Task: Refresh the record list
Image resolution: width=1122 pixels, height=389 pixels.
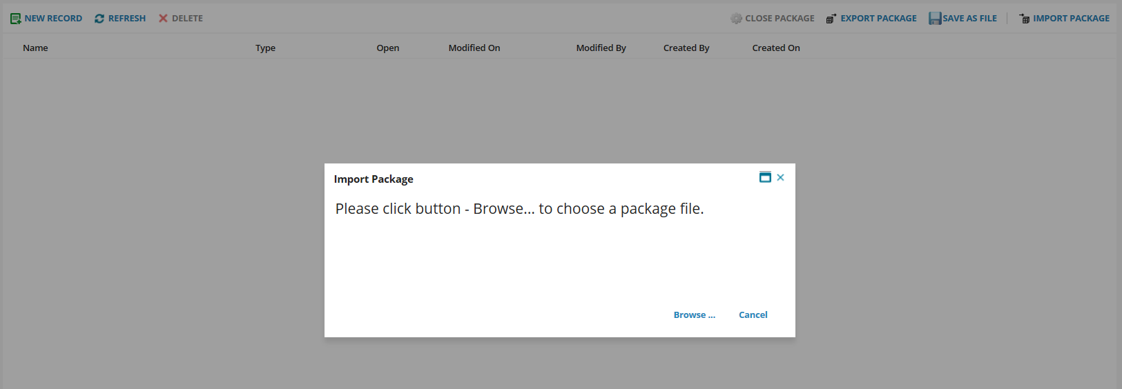Action: (99, 19)
